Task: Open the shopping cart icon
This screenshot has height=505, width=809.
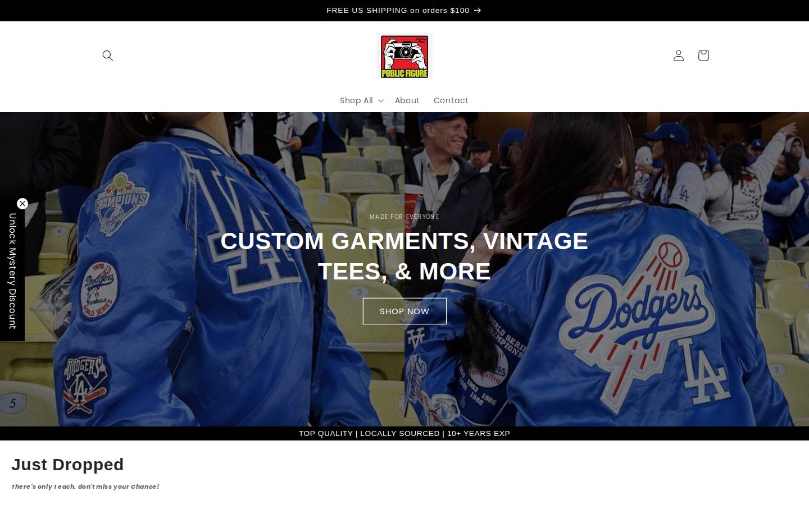Action: point(703,55)
